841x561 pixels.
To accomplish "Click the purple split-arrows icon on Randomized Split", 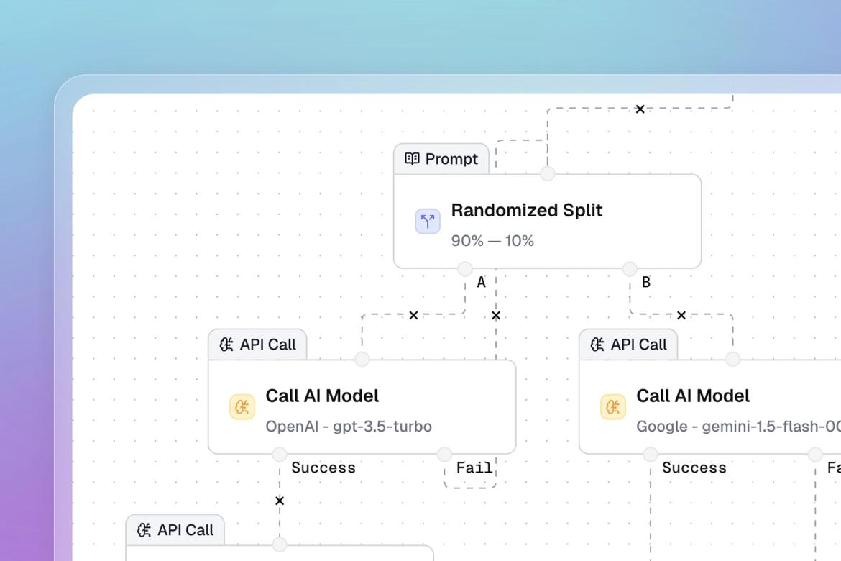I will pyautogui.click(x=427, y=221).
